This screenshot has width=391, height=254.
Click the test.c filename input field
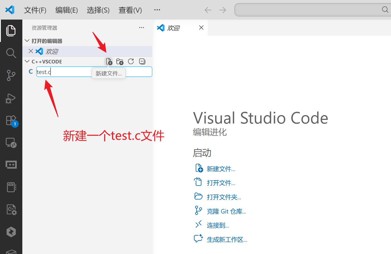pyautogui.click(x=94, y=72)
